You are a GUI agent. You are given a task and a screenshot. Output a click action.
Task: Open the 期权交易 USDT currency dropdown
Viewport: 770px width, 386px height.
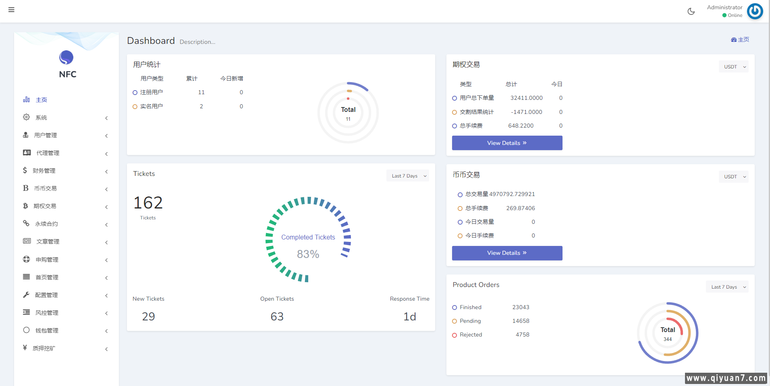[x=733, y=67]
